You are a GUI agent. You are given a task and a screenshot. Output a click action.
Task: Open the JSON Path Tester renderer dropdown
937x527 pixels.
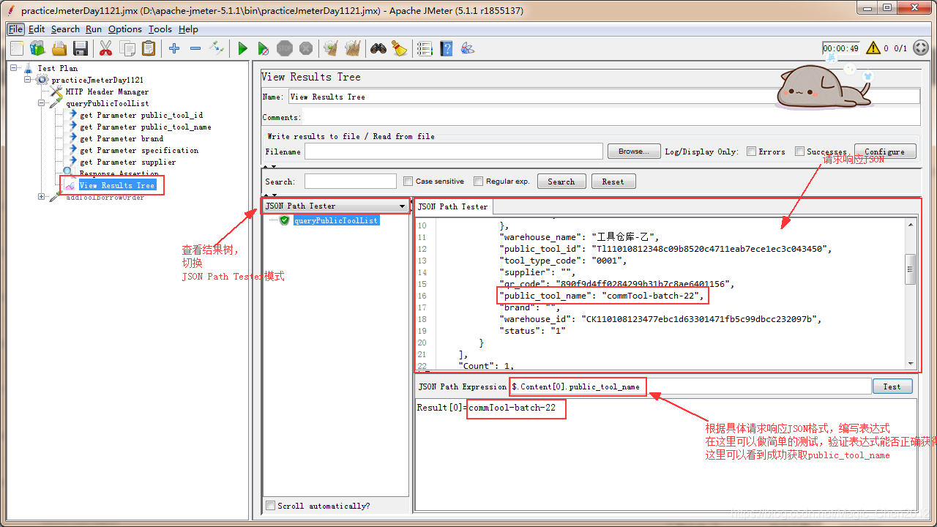click(335, 206)
